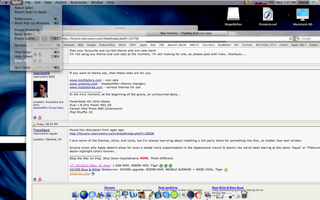Open Microsoft Word from the dock
The image size is (320, 200).
pos(133,195)
